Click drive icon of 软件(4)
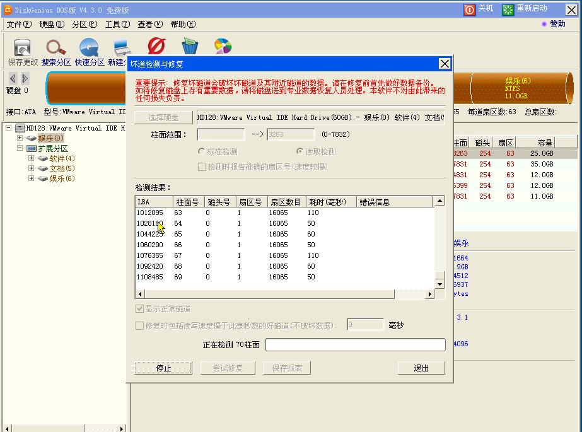 (x=43, y=158)
